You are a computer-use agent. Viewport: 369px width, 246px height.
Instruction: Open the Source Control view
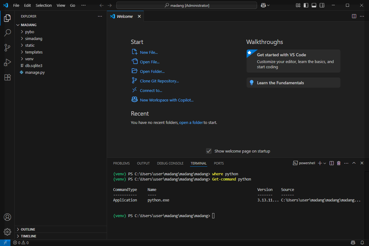coord(7,47)
